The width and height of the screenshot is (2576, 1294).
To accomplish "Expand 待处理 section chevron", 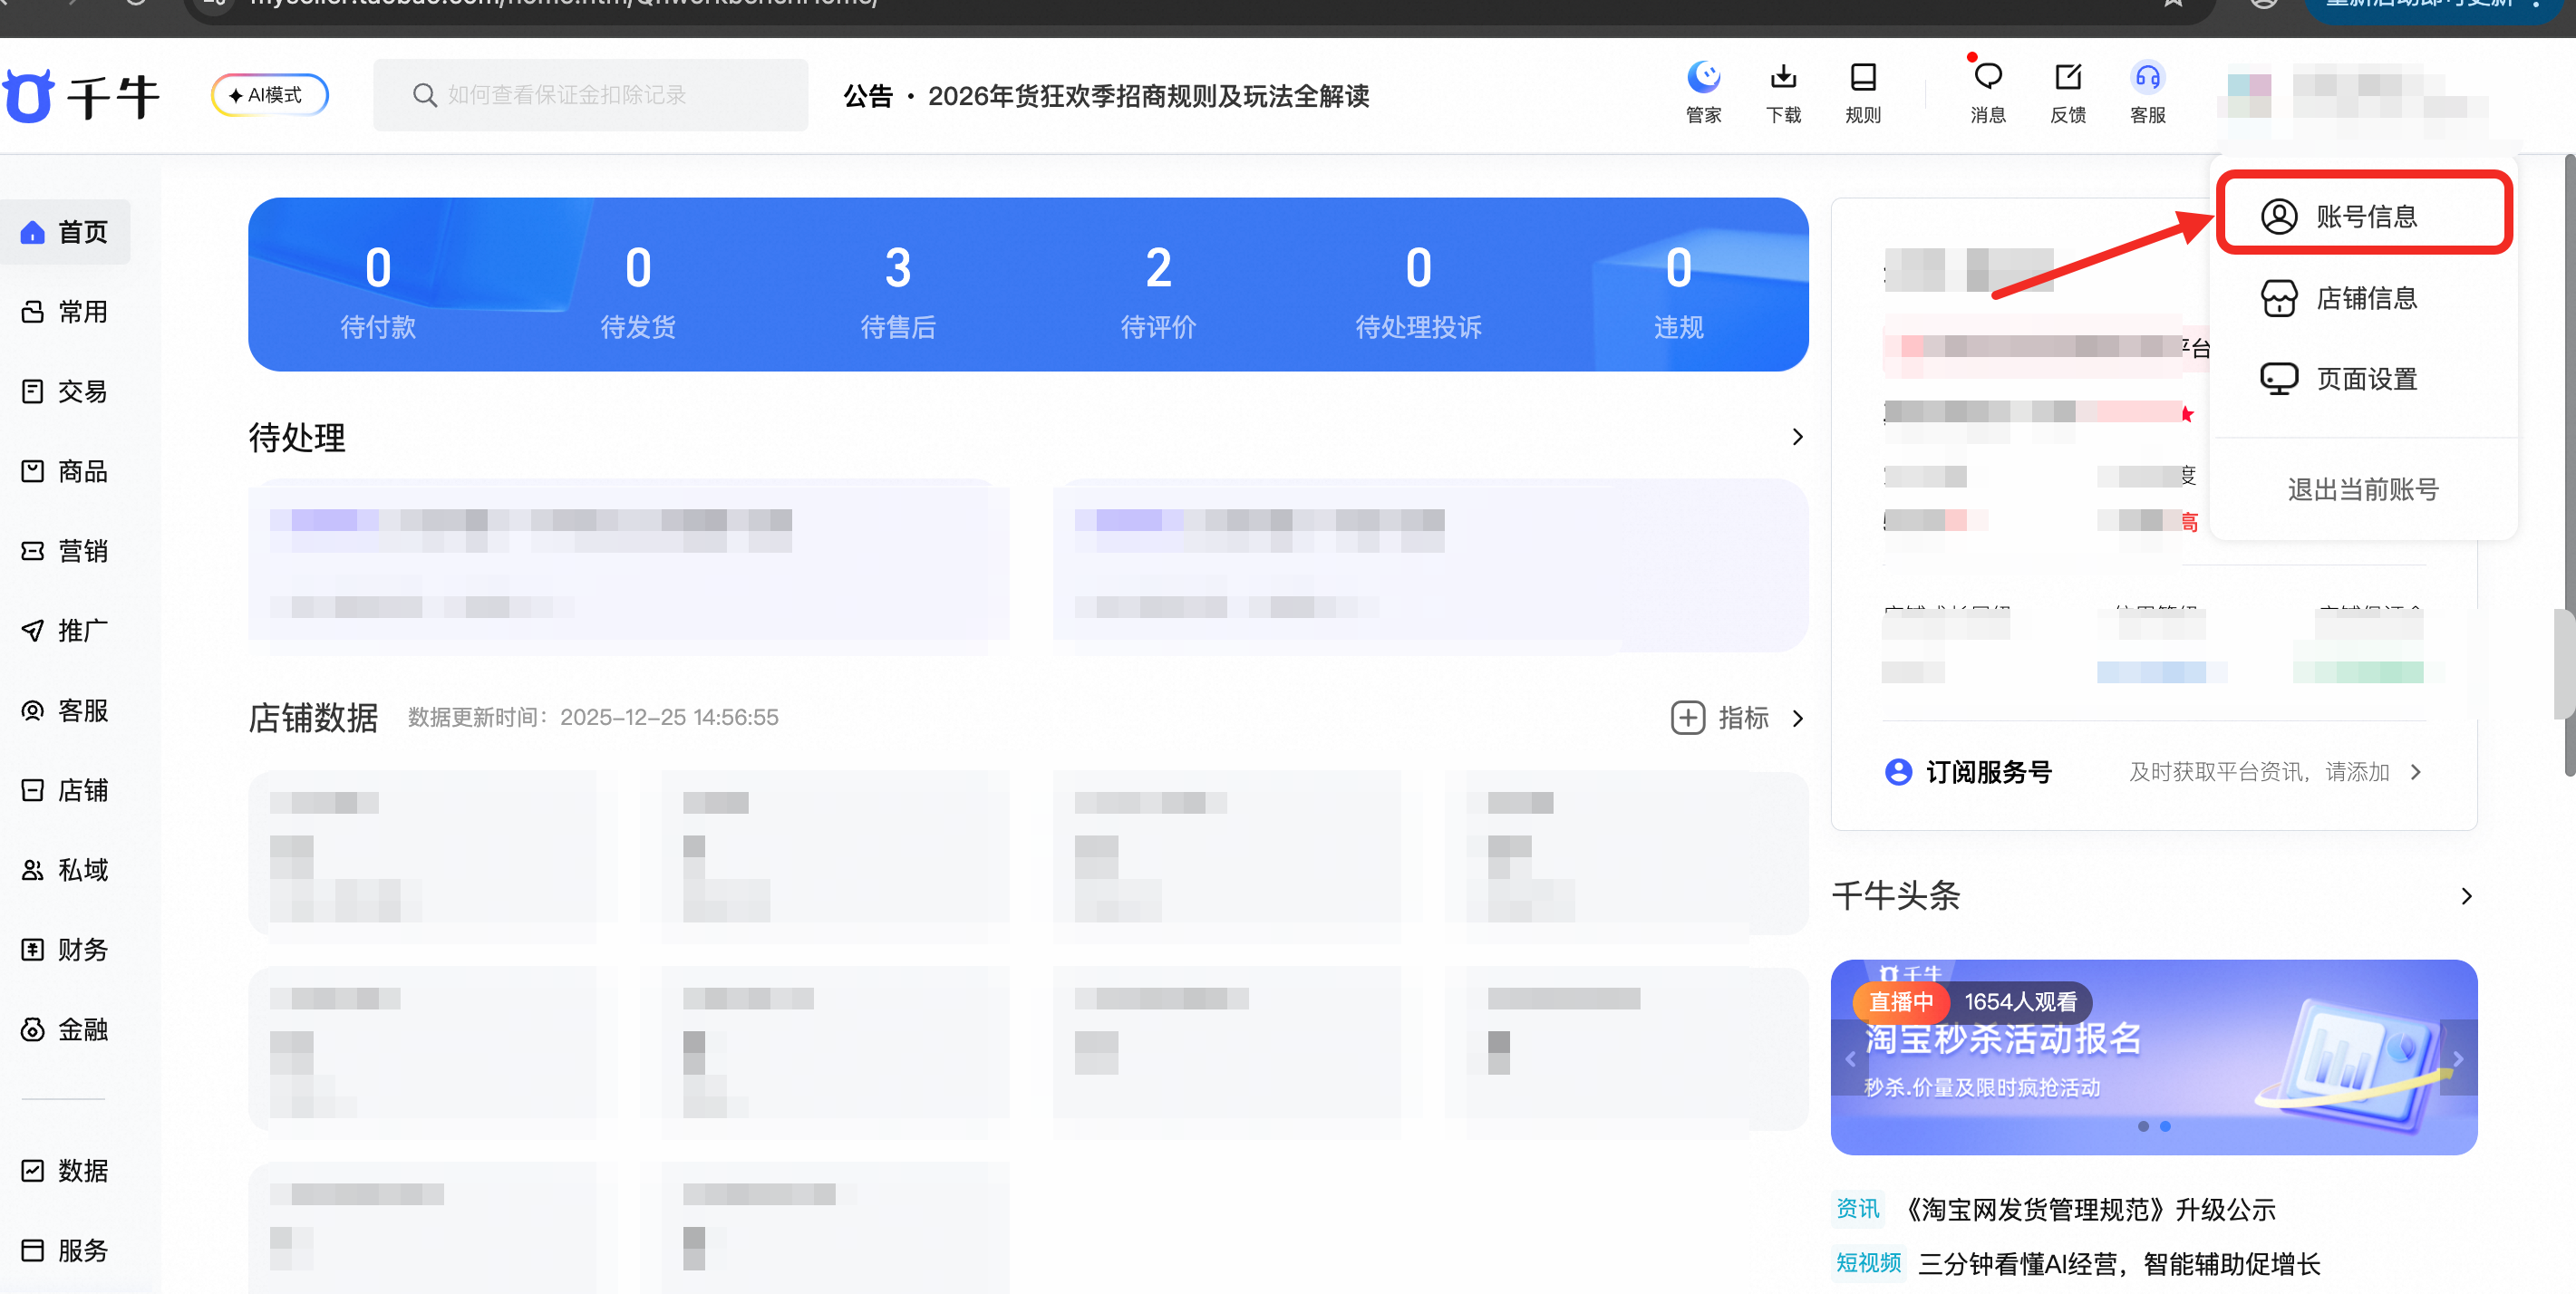I will 1797,437.
